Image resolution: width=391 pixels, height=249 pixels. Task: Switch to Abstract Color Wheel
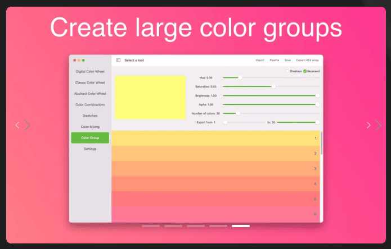(90, 94)
